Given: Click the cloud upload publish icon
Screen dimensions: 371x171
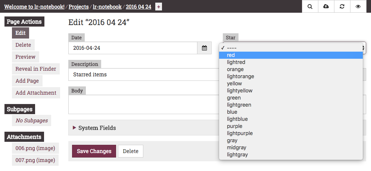Looking at the screenshot, I should click(x=326, y=6).
